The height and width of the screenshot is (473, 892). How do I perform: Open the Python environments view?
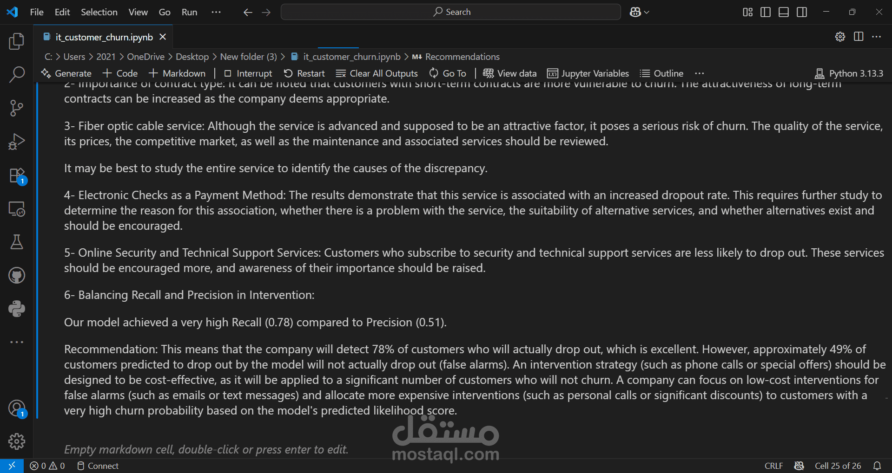[x=17, y=309]
